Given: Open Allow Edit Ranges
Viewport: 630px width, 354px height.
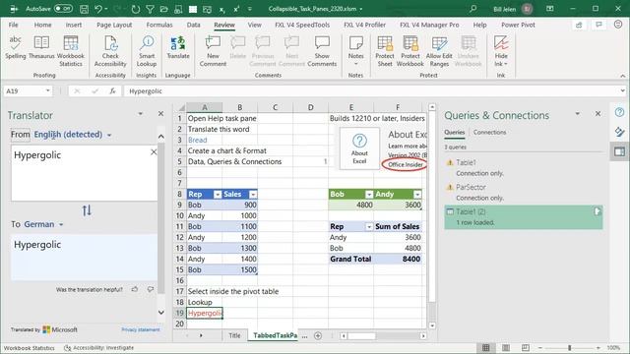Looking at the screenshot, I should point(439,51).
